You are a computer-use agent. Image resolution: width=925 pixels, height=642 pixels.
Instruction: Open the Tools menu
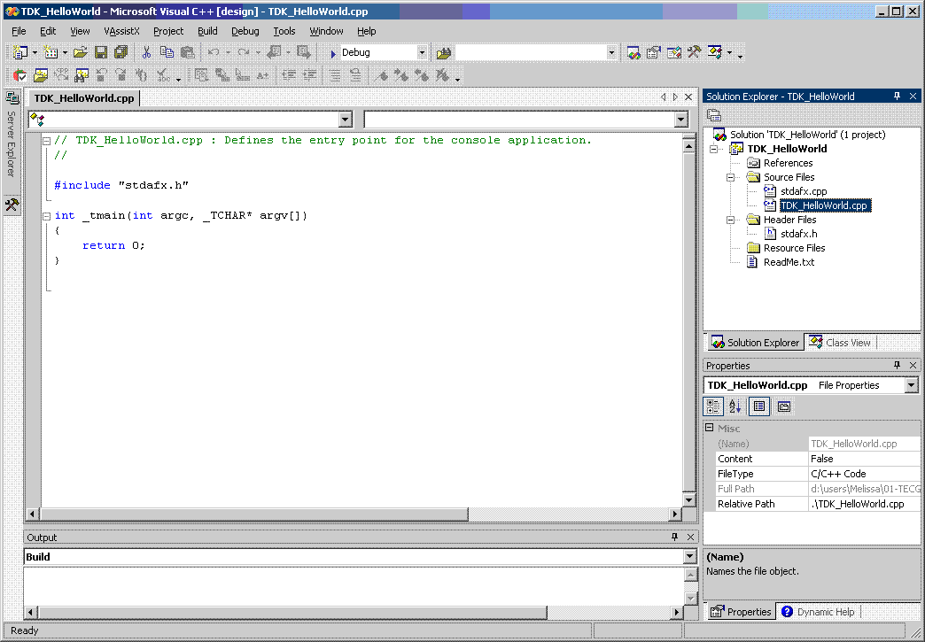click(284, 31)
